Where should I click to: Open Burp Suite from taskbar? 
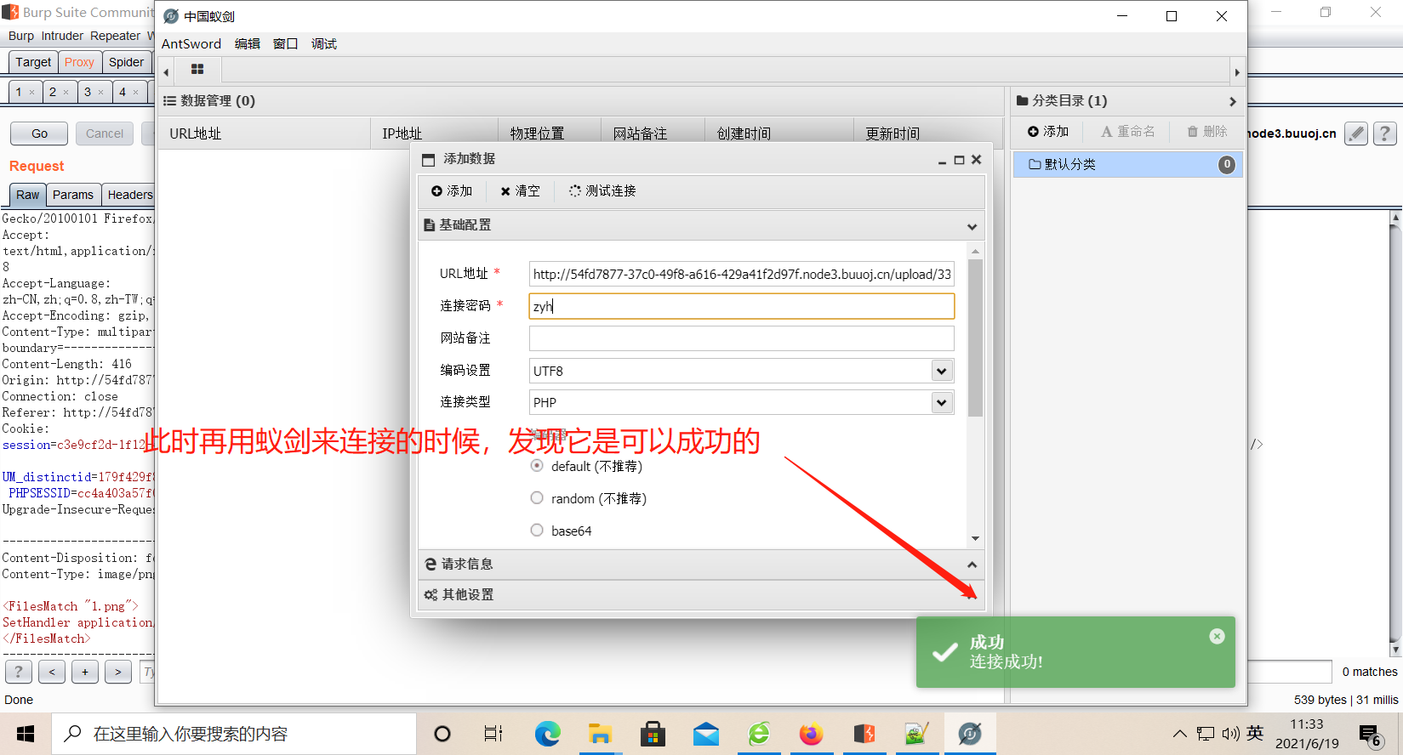pyautogui.click(x=864, y=734)
